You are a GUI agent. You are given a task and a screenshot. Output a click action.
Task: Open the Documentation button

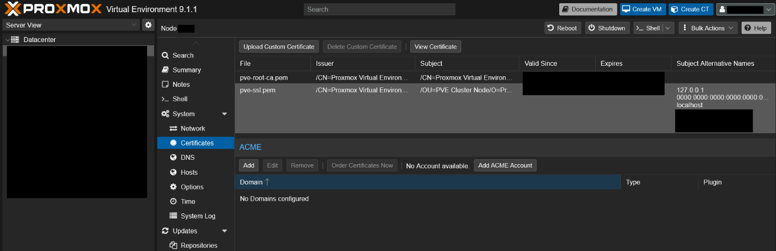click(588, 9)
